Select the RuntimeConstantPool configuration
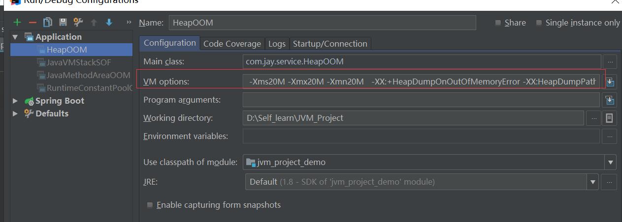622x222 pixels. [x=71, y=88]
